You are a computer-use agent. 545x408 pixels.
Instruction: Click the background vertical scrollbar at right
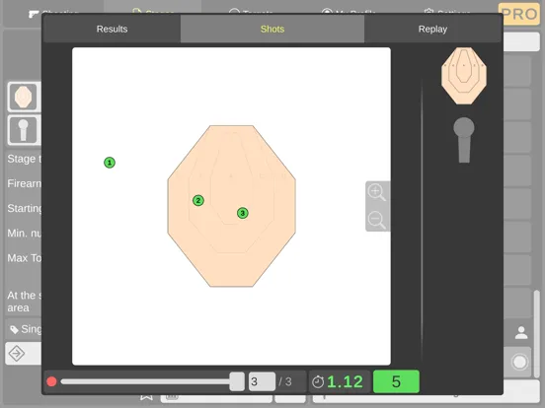click(x=537, y=333)
